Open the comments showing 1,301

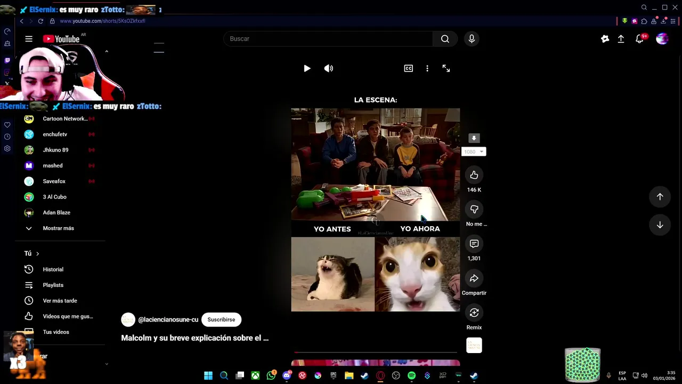click(474, 244)
